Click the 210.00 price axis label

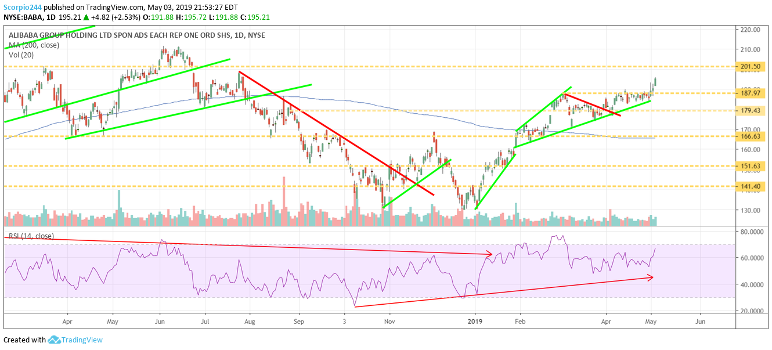750,49
